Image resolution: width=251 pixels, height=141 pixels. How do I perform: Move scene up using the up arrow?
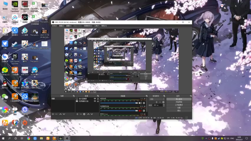point(60,114)
